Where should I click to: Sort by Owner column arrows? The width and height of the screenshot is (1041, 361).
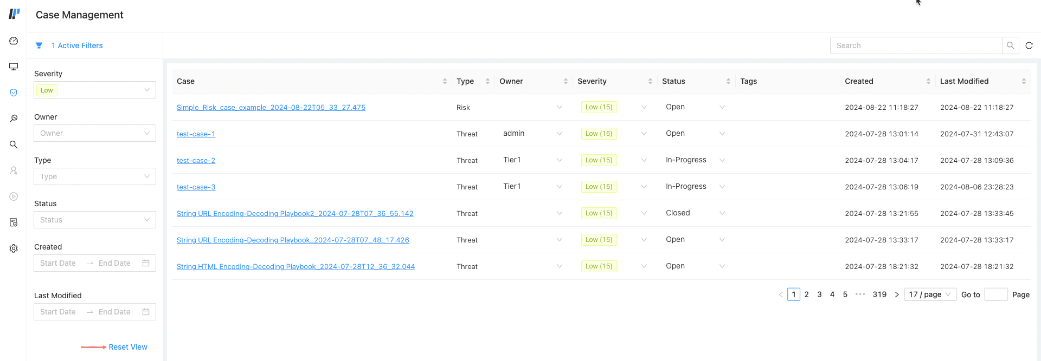(x=566, y=81)
